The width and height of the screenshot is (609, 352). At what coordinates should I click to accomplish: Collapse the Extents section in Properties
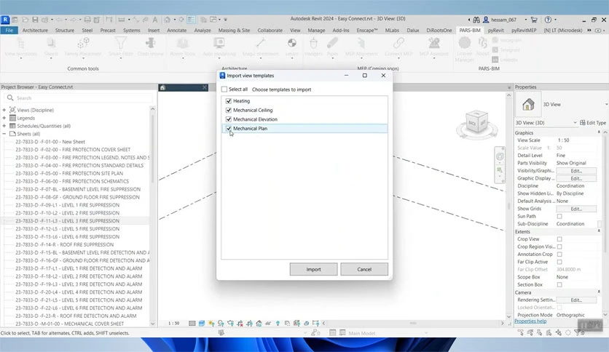pos(599,231)
